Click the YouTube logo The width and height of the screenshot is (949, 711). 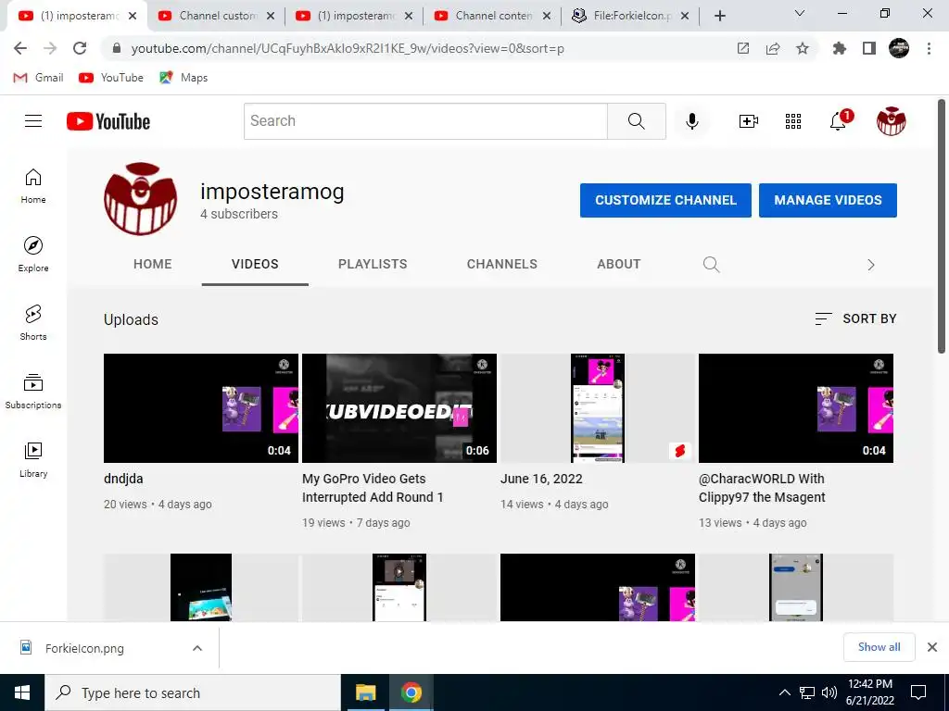(108, 121)
